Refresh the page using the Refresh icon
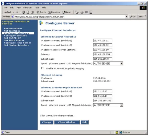The width and height of the screenshot is (148, 136). click(x=28, y=12)
